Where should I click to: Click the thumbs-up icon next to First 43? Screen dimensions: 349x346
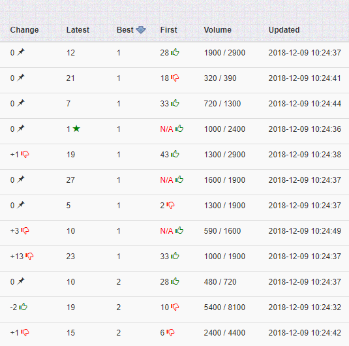tap(175, 154)
